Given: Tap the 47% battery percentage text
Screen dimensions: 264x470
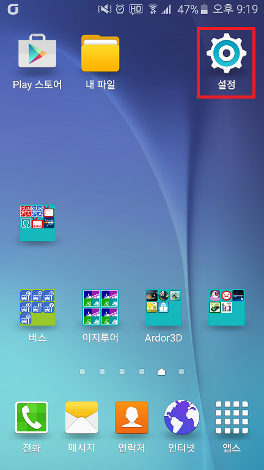Looking at the screenshot, I should coord(188,10).
